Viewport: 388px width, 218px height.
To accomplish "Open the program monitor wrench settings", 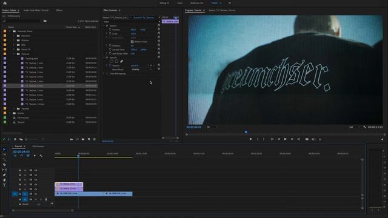I will coord(364,127).
